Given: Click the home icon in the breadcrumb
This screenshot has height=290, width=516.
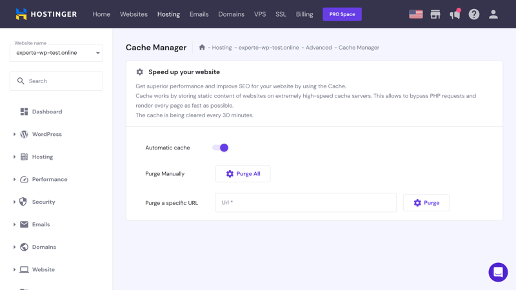Looking at the screenshot, I should click(202, 47).
